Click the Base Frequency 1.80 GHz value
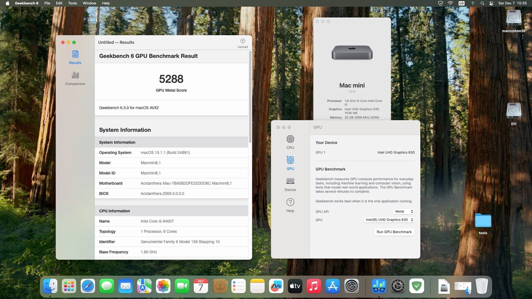 [x=149, y=252]
